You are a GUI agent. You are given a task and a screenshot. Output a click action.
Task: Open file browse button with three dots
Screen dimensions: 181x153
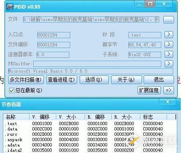click(168, 20)
